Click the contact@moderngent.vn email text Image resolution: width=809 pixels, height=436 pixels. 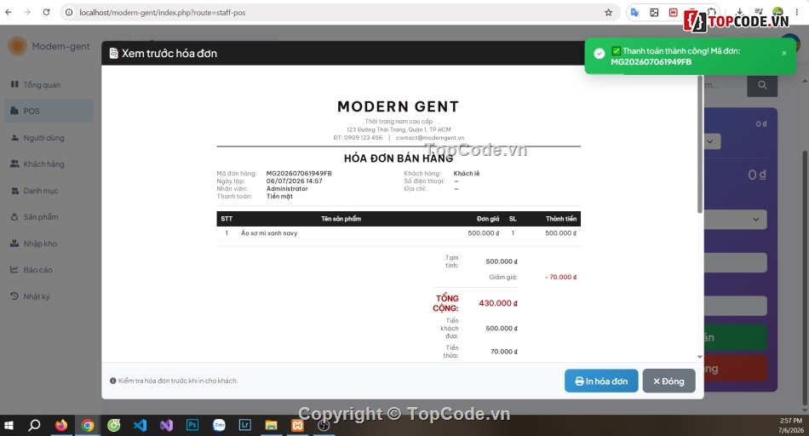430,138
